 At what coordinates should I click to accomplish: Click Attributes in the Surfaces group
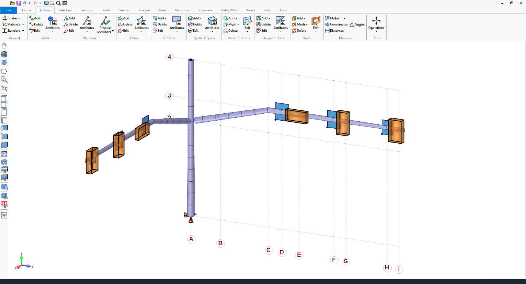(176, 24)
